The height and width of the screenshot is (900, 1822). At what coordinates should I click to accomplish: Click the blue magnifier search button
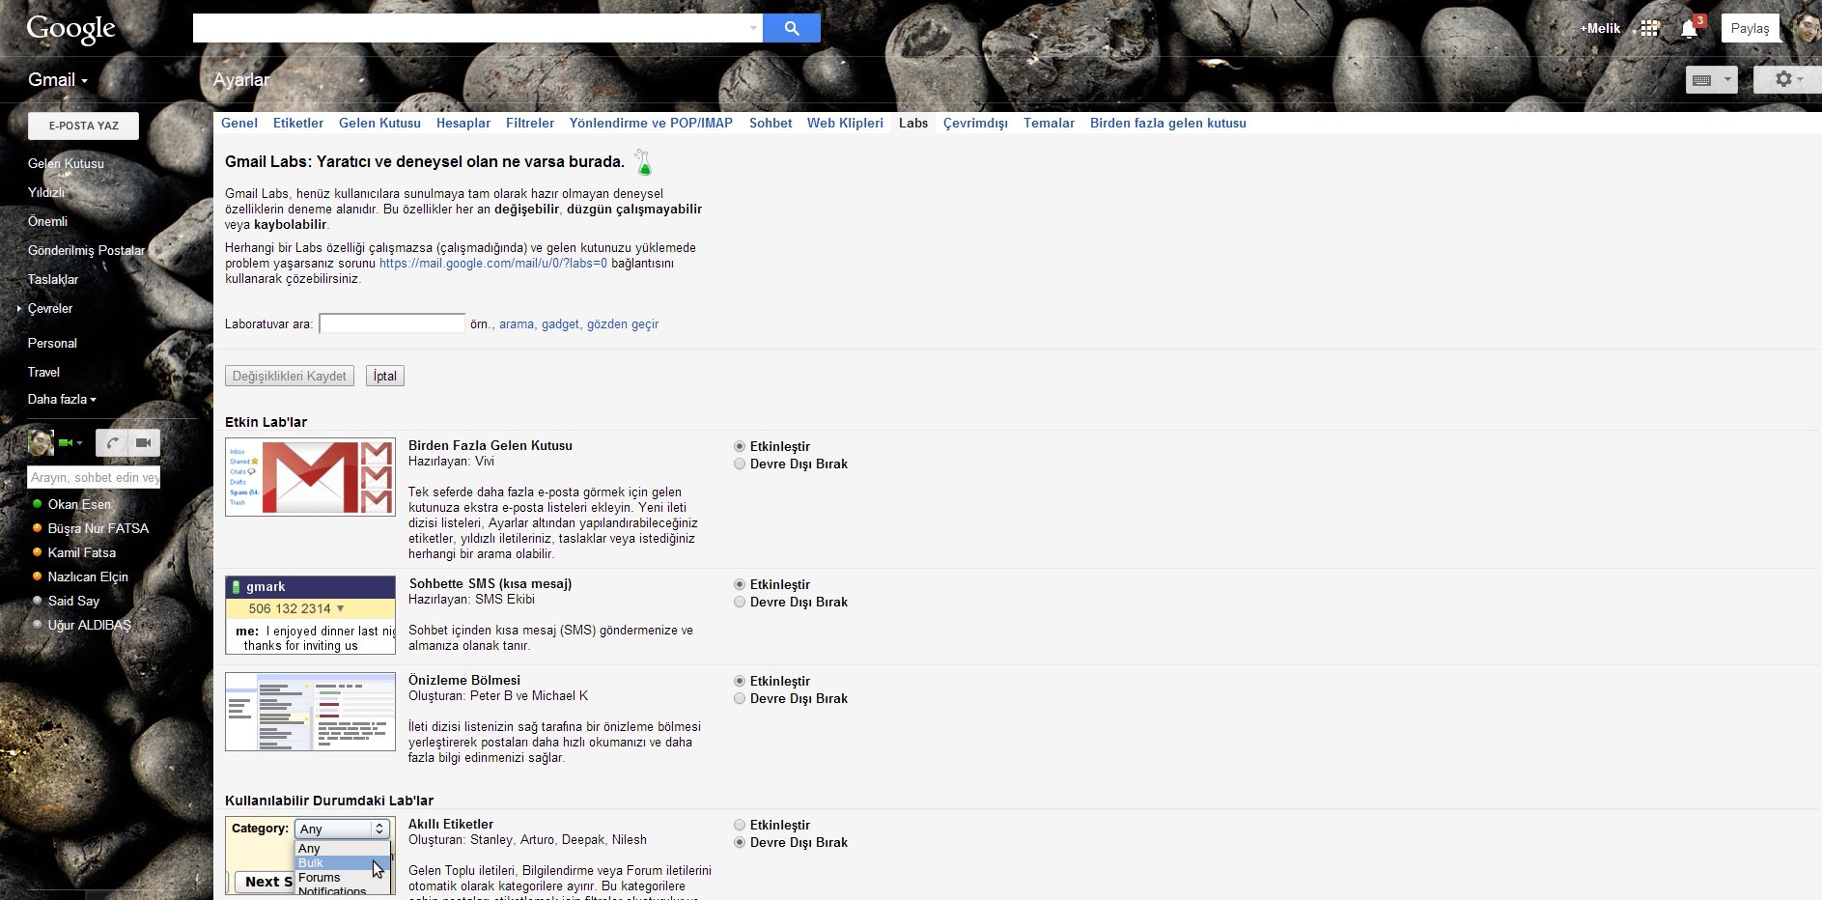point(792,28)
